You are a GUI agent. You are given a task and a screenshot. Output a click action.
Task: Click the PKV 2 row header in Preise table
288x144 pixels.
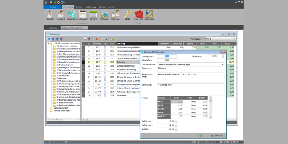click(164, 105)
